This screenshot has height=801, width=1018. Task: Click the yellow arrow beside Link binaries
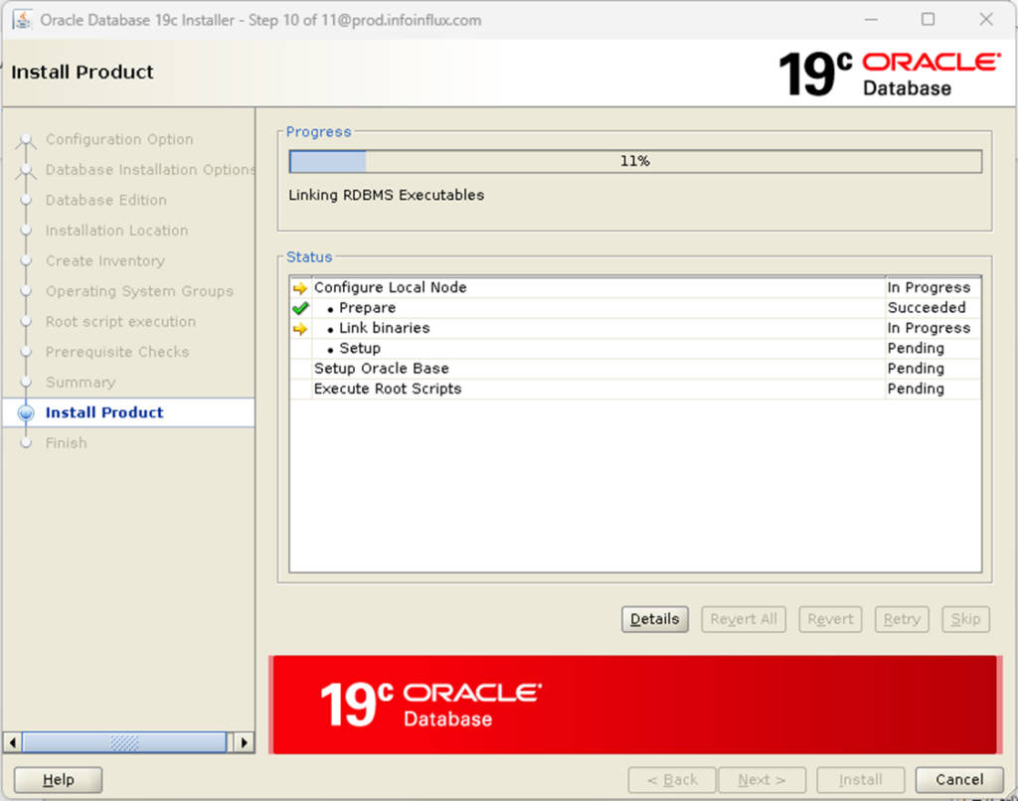(x=298, y=327)
